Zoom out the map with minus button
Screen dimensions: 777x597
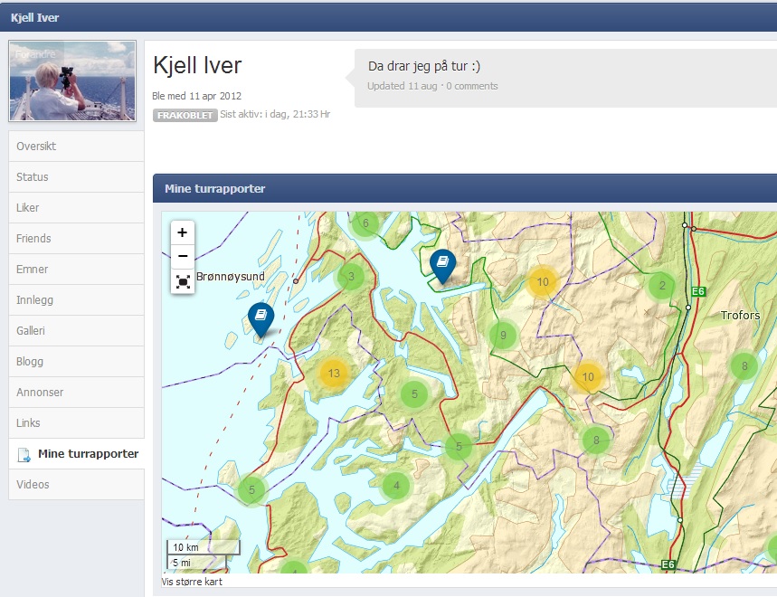point(183,256)
